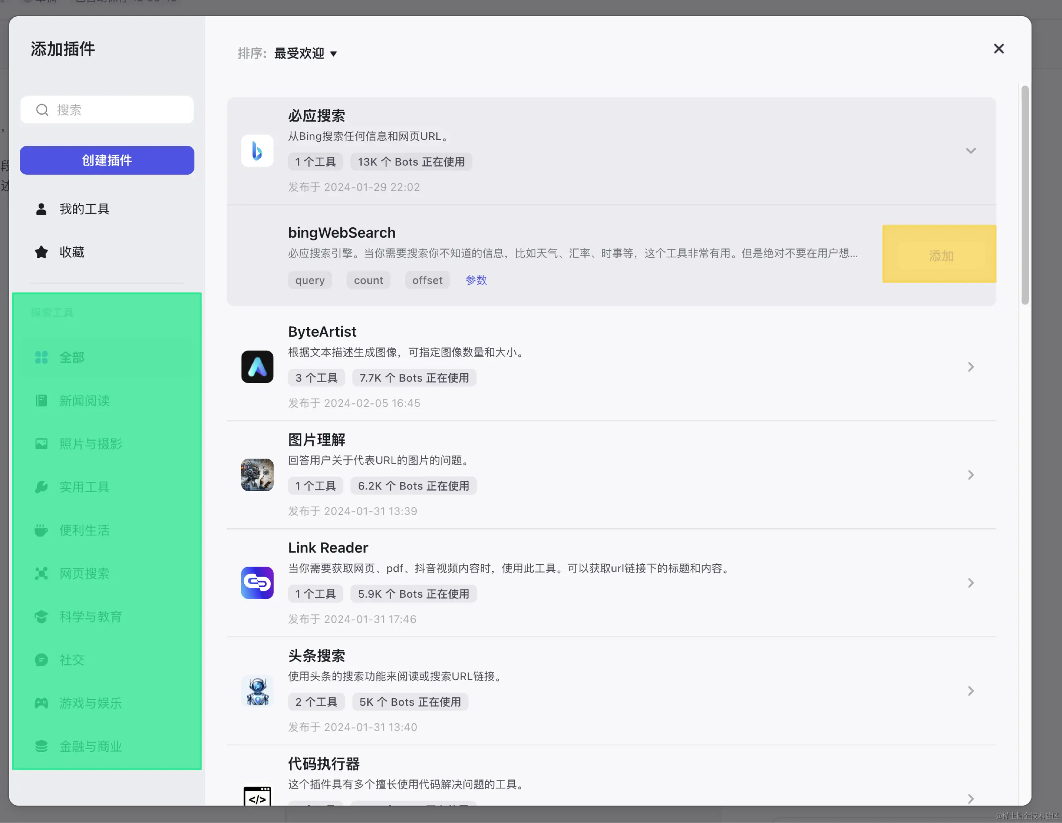The height and width of the screenshot is (823, 1062).
Task: Click the 创建插件 button
Action: click(x=107, y=160)
